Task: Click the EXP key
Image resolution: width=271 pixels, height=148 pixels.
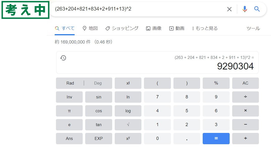Action: [99, 138]
